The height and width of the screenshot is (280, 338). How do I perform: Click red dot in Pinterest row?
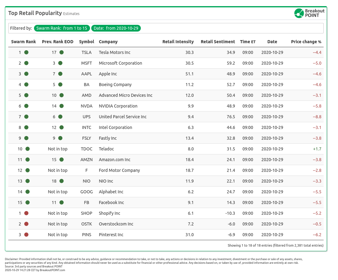26,235
